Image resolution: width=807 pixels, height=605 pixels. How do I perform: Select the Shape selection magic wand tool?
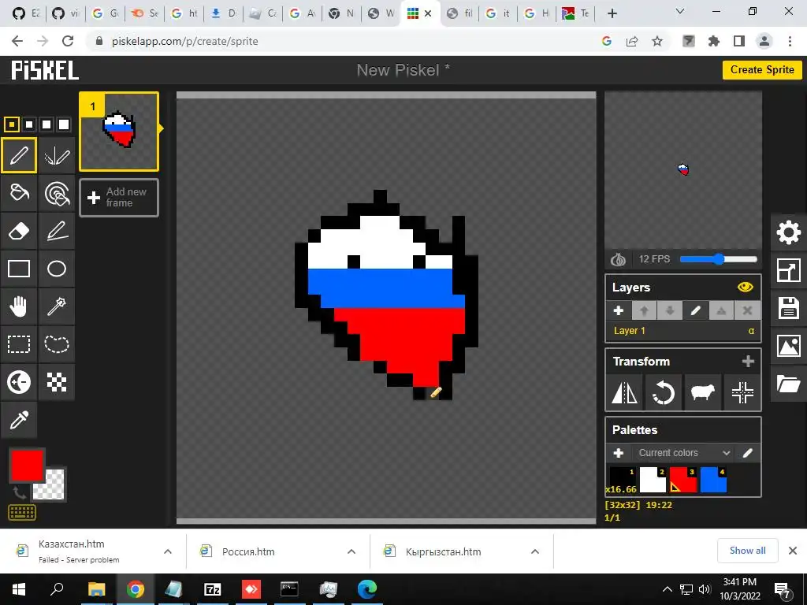point(57,306)
